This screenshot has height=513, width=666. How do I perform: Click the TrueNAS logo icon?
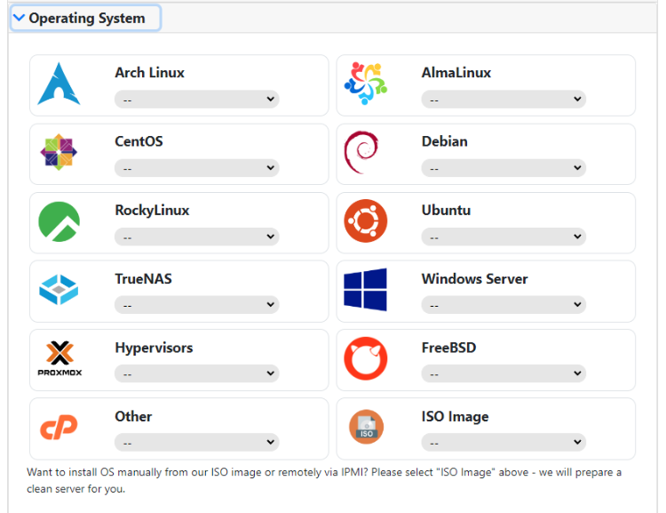[59, 291]
